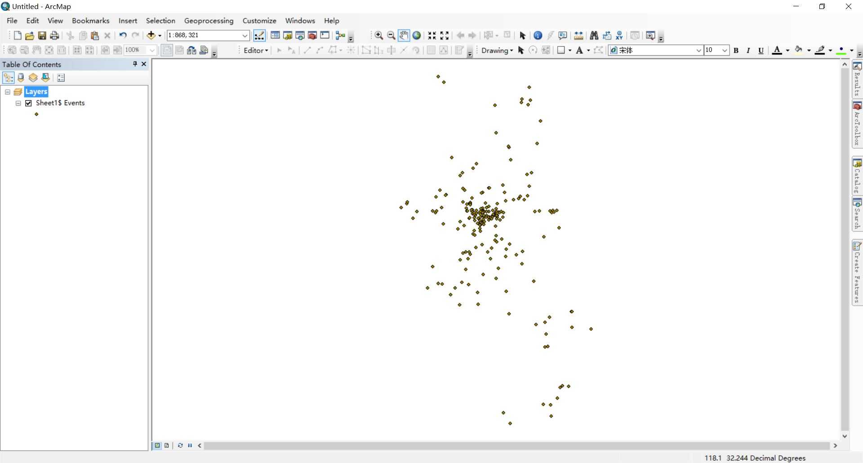Activate the Pan hand tool
Viewport: 863px width, 463px height.
tap(404, 36)
